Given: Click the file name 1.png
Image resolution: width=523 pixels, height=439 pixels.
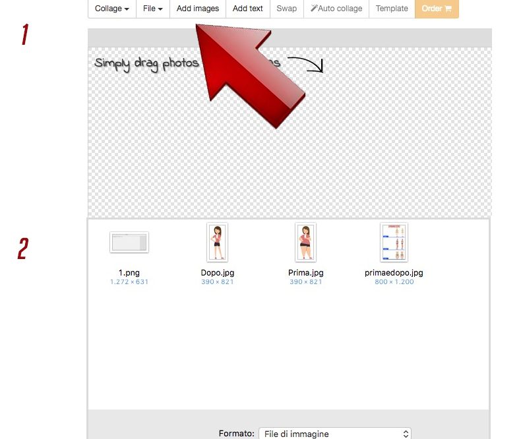Looking at the screenshot, I should (129, 273).
